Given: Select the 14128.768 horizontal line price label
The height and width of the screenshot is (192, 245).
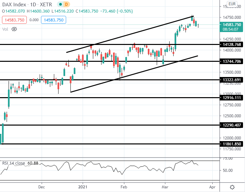Looking at the screenshot, I should (231, 45).
